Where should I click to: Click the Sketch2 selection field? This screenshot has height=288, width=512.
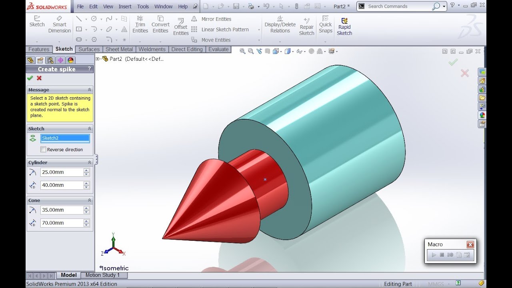[65, 138]
